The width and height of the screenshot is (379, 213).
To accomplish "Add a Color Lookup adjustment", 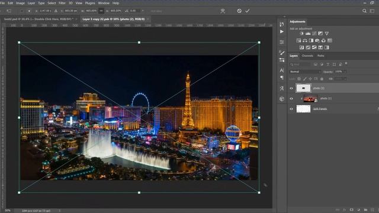I will pyautogui.click(x=330, y=41).
